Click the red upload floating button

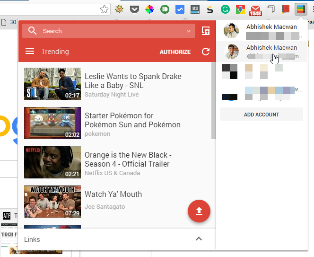click(x=199, y=211)
